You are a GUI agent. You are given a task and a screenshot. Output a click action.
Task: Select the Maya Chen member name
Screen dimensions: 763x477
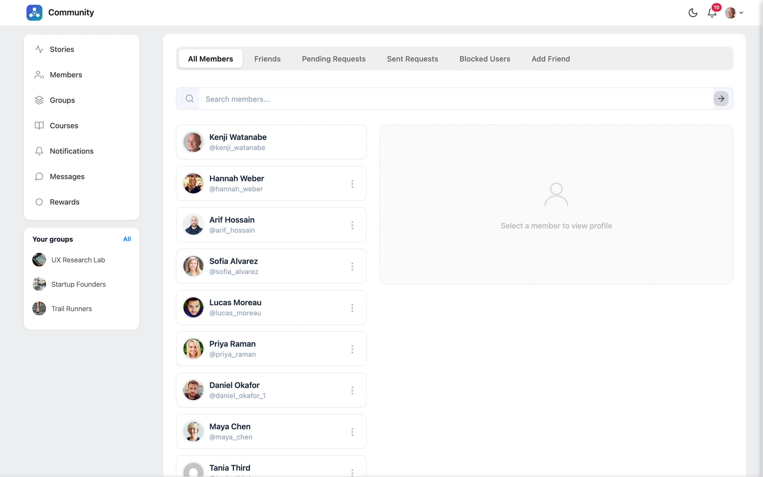click(230, 426)
